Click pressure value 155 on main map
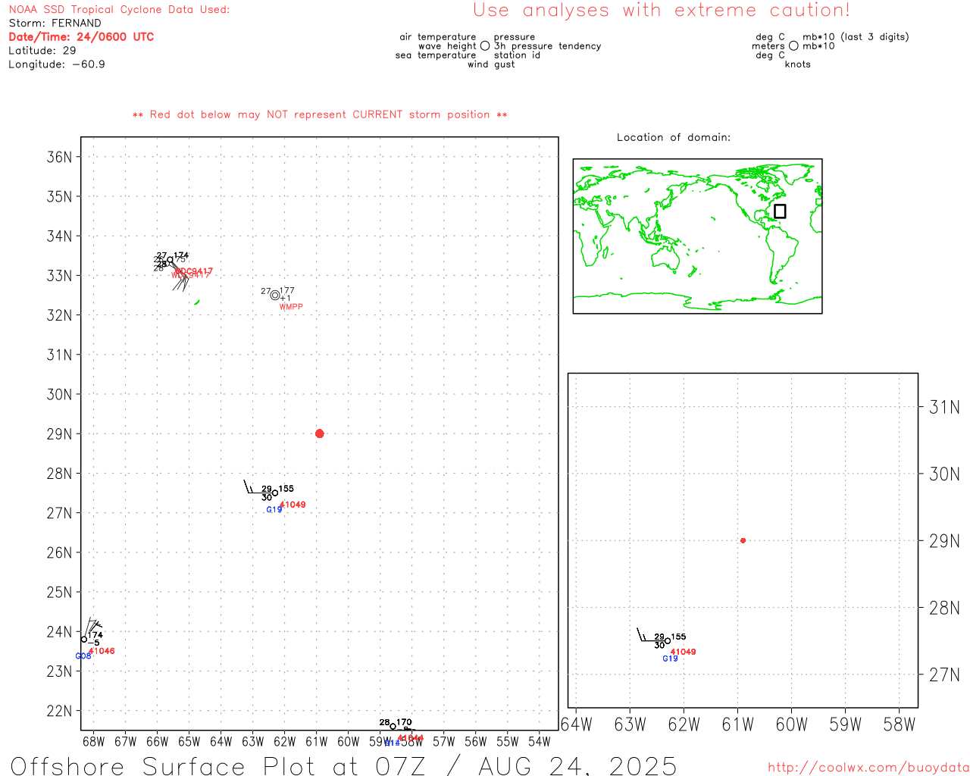The width and height of the screenshot is (970, 776). click(x=286, y=489)
